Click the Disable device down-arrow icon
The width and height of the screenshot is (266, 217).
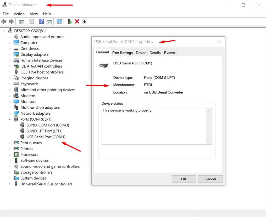pyautogui.click(x=85, y=21)
